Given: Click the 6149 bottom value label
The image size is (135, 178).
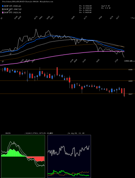Looking at the screenshot, I should [84, 61].
